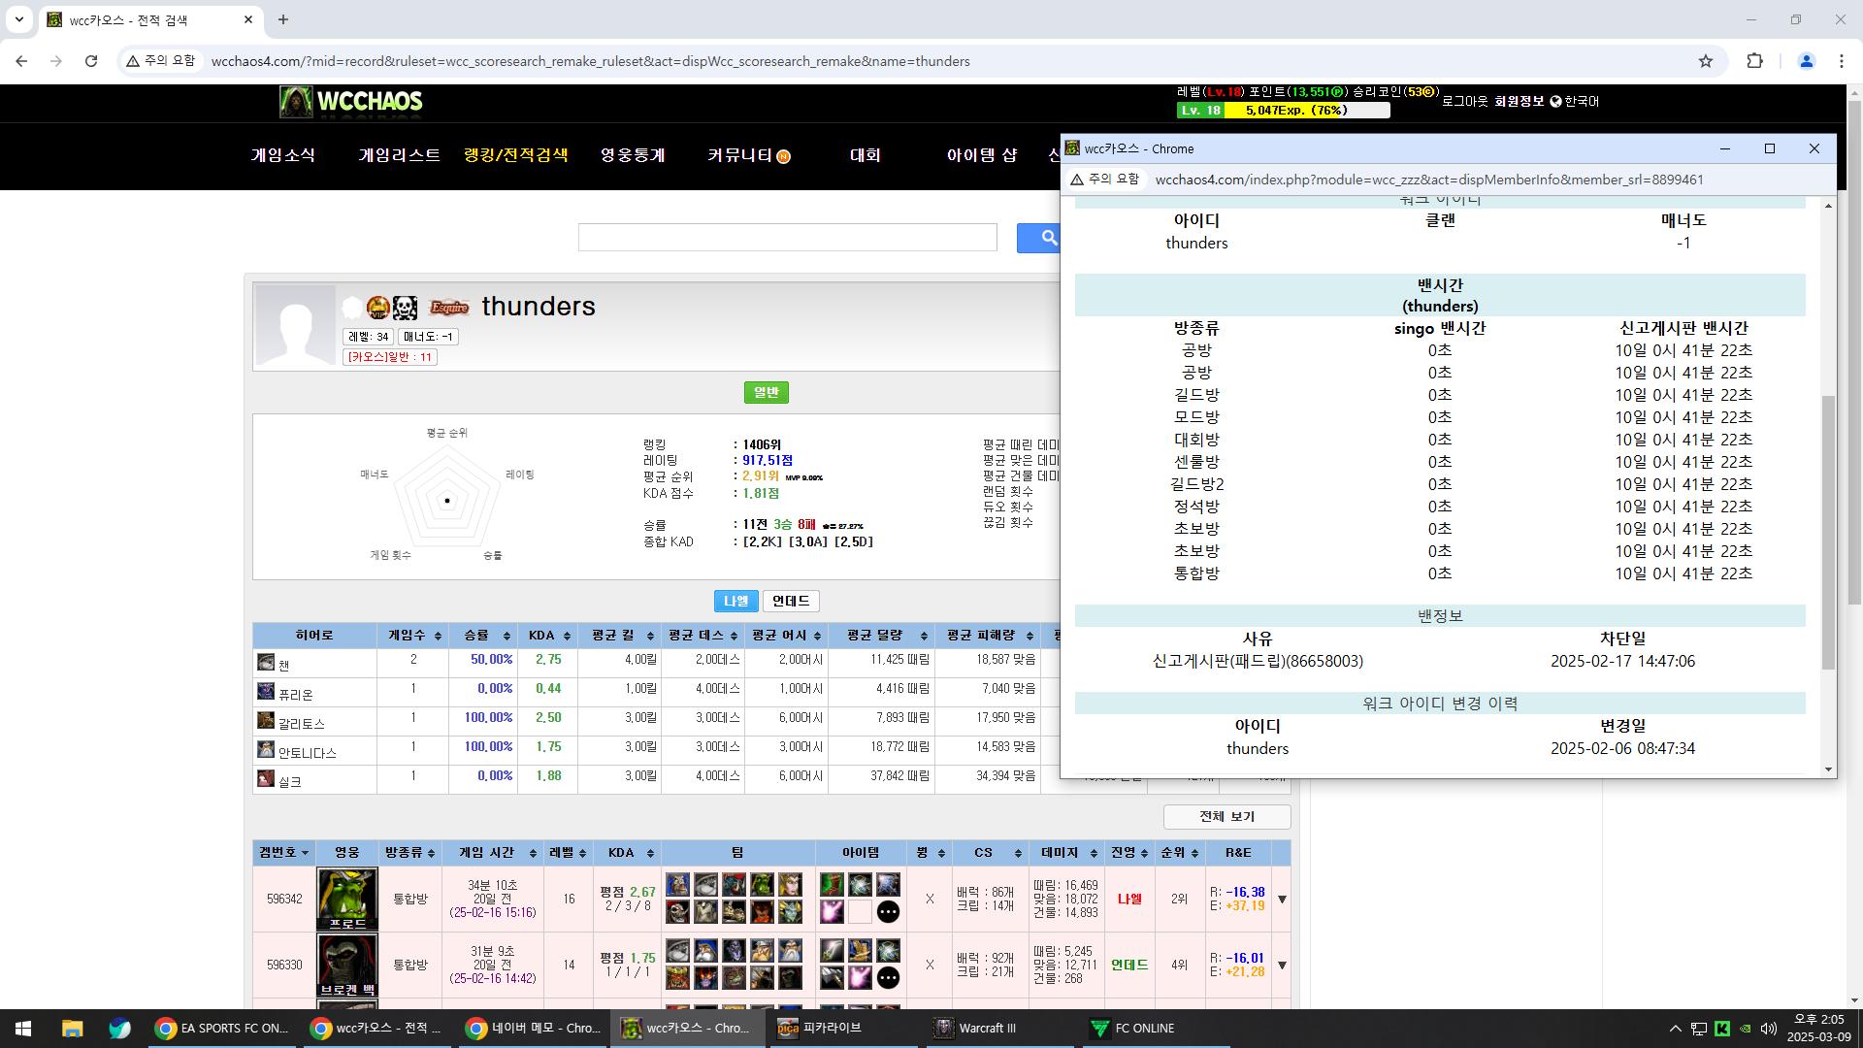Click the skull badge icon beside thunders
This screenshot has height=1048, width=1863.
[405, 308]
